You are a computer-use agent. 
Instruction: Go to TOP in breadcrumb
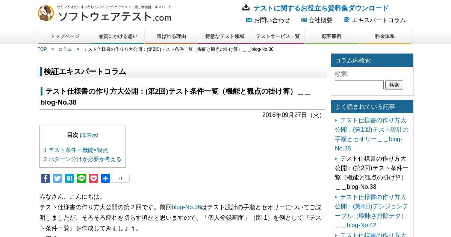click(42, 49)
